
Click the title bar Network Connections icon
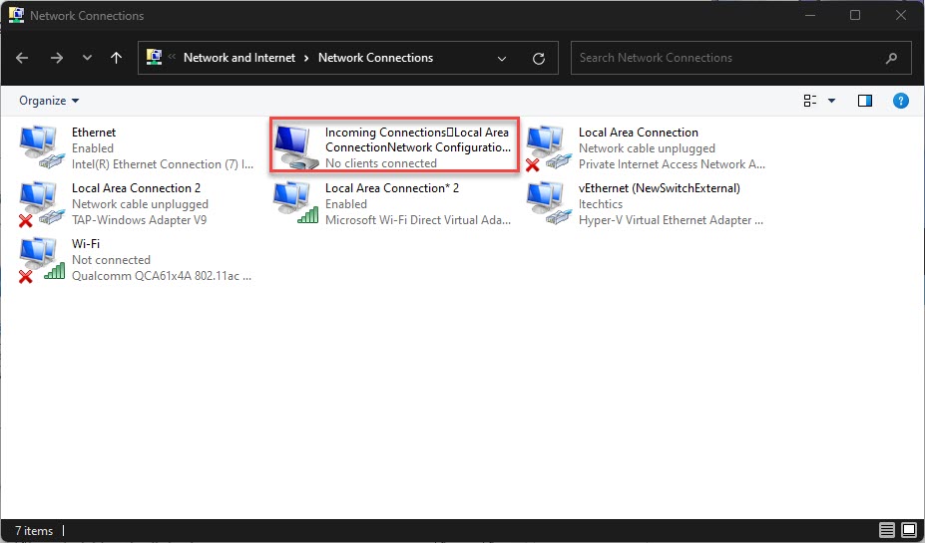[x=16, y=15]
